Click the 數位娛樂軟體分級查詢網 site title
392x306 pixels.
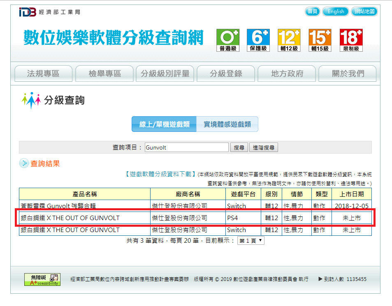[114, 37]
